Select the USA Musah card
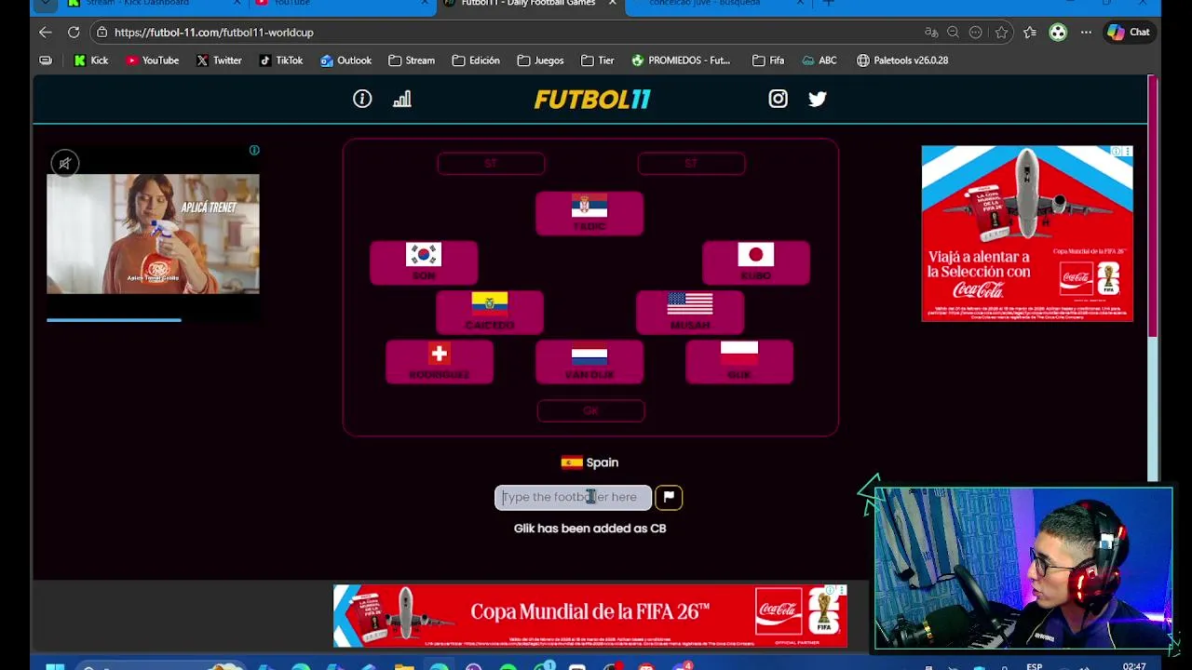This screenshot has width=1192, height=670. pos(690,312)
